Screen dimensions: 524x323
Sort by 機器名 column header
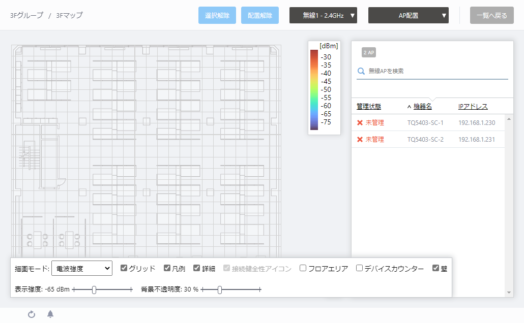click(422, 107)
